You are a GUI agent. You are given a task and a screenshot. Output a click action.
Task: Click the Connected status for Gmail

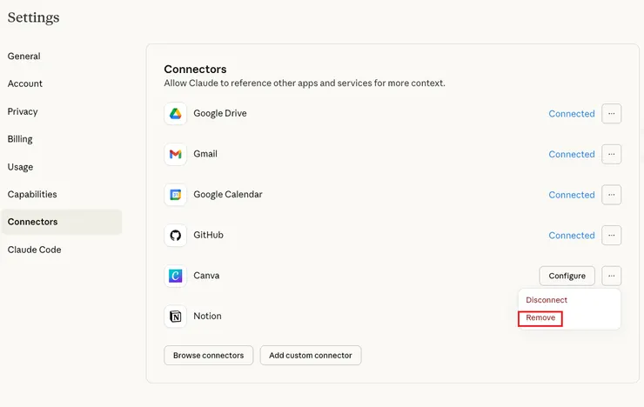pos(571,154)
